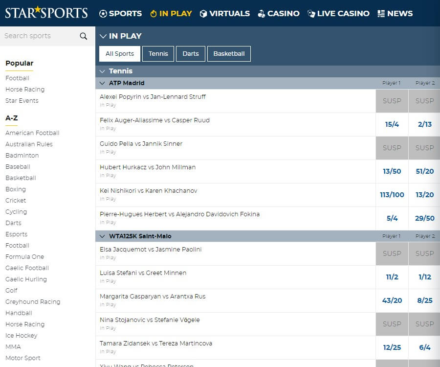Bet 8/25 on Arantxa Rus
440x367 pixels.
coord(424,300)
